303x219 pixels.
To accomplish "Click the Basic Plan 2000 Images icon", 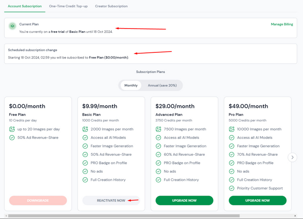I will tap(85, 129).
